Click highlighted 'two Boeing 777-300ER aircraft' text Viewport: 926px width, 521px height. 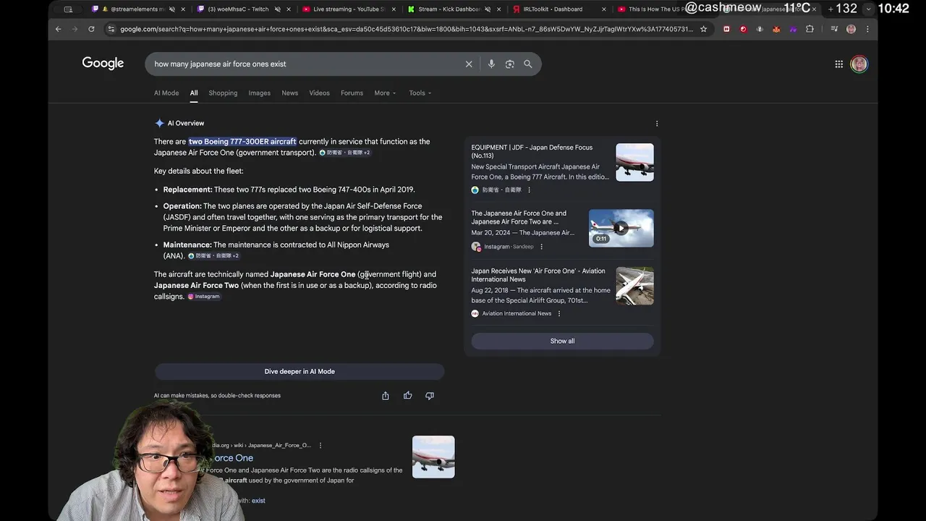point(242,141)
